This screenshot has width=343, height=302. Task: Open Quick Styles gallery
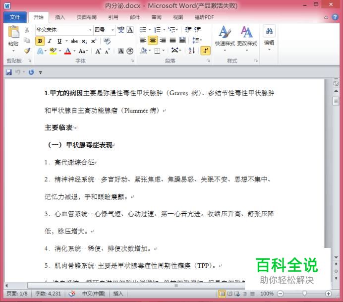(x=225, y=38)
